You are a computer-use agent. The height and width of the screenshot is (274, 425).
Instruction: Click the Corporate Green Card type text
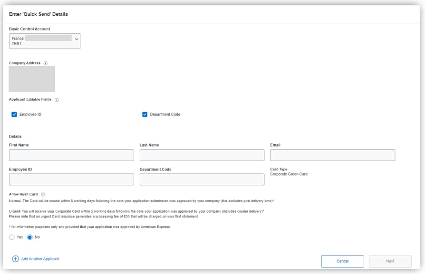tap(289, 174)
